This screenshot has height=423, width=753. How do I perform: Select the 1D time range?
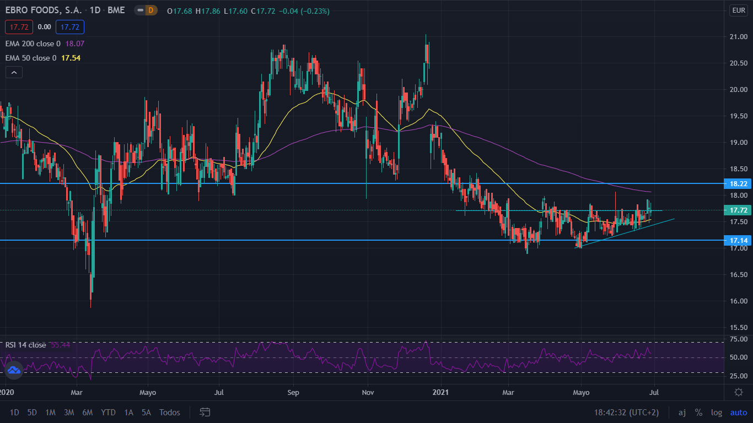pos(14,412)
